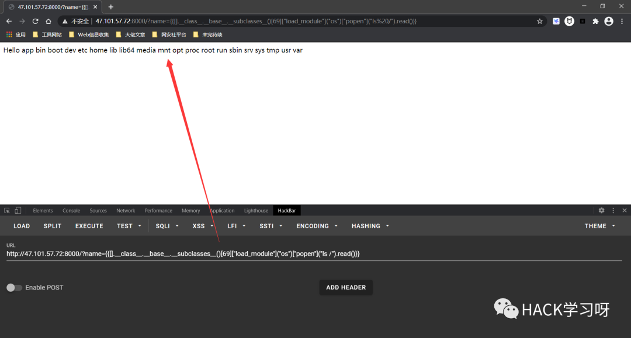Open the fox-face extension icon
The image size is (631, 338).
click(x=569, y=21)
